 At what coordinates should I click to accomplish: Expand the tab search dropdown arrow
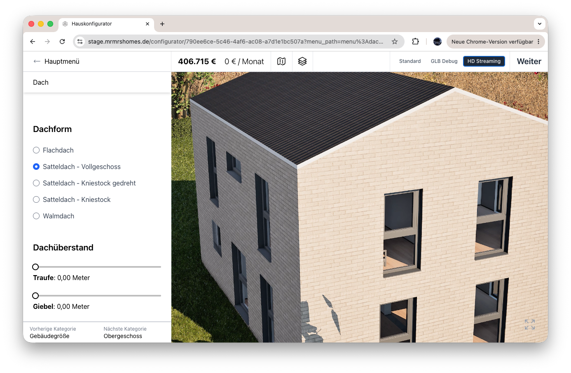[540, 24]
